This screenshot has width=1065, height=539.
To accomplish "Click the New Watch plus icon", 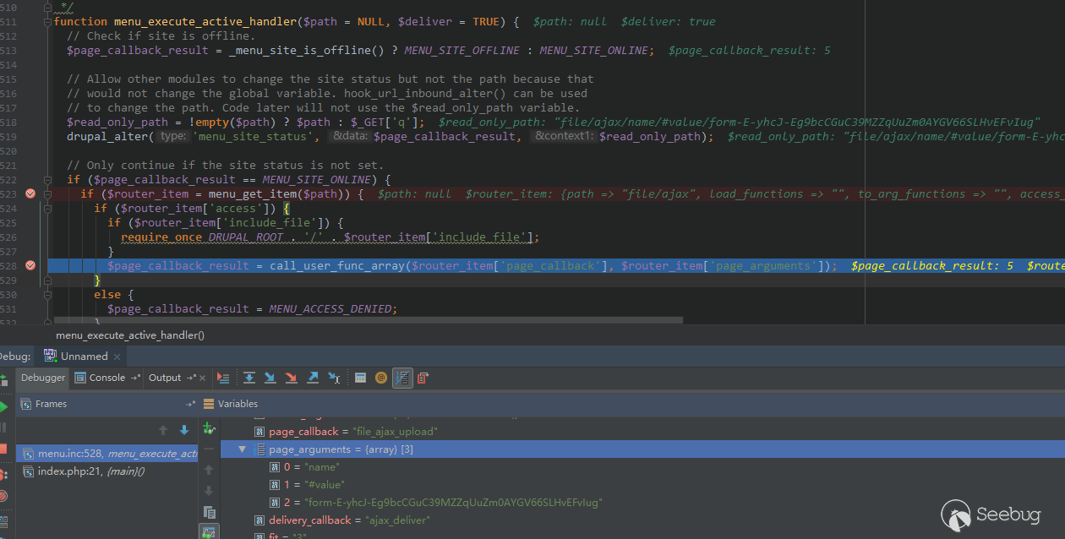I will 209,428.
